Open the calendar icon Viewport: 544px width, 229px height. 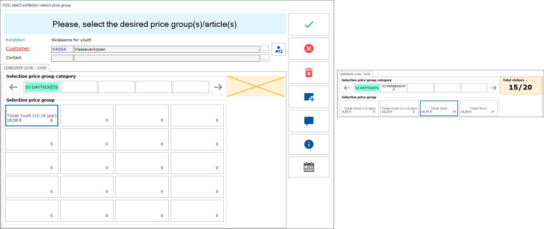309,167
